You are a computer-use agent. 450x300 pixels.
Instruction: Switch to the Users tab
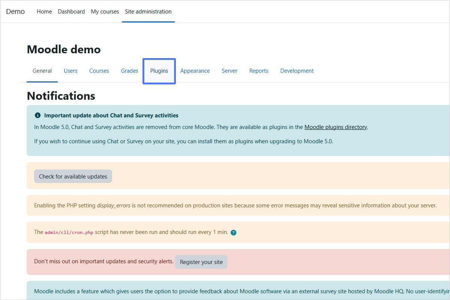pos(70,71)
